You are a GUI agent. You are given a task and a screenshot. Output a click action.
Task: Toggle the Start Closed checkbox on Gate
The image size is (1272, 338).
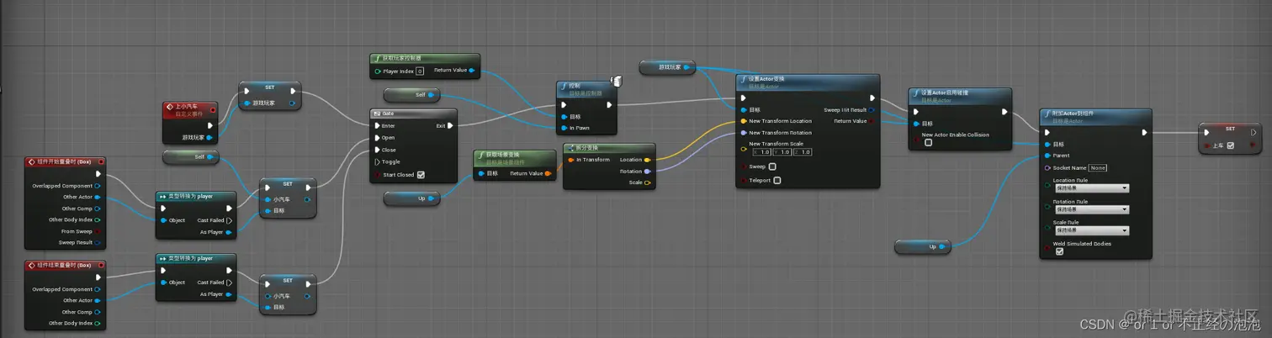pyautogui.click(x=421, y=175)
